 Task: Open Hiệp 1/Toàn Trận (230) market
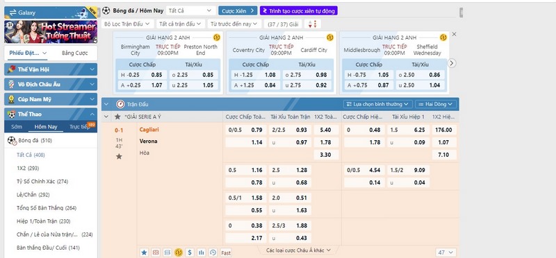43,221
